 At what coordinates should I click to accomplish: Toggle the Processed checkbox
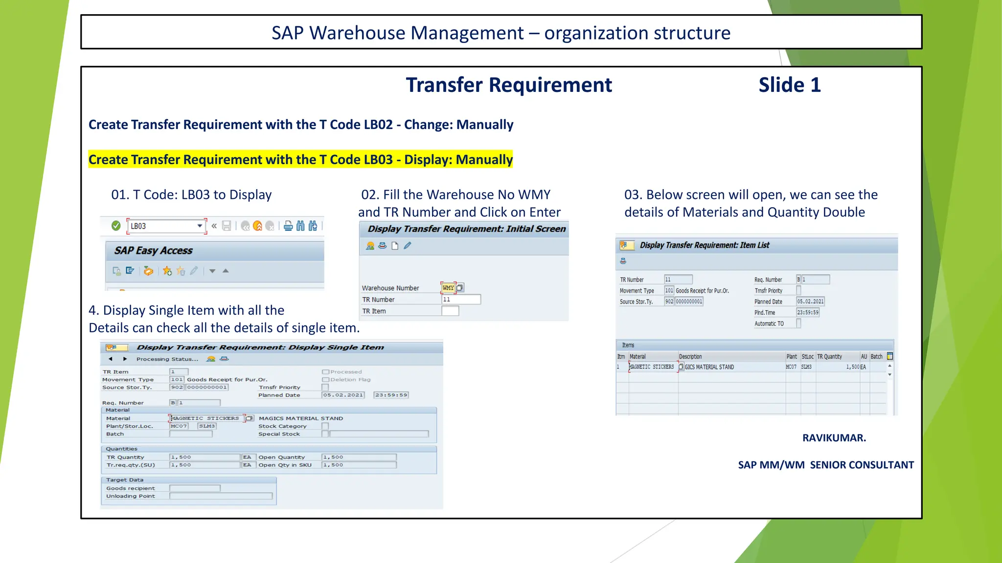pos(325,372)
